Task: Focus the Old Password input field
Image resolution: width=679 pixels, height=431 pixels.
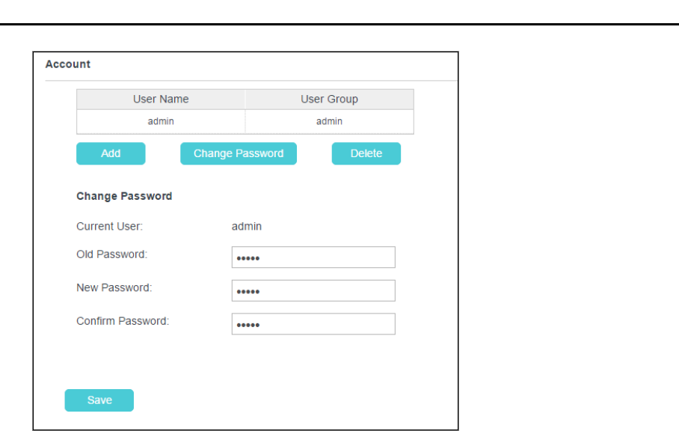Action: pyautogui.click(x=313, y=257)
